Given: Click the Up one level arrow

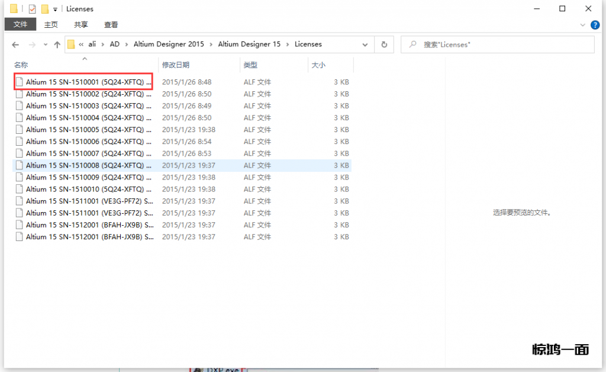Looking at the screenshot, I should tap(57, 44).
